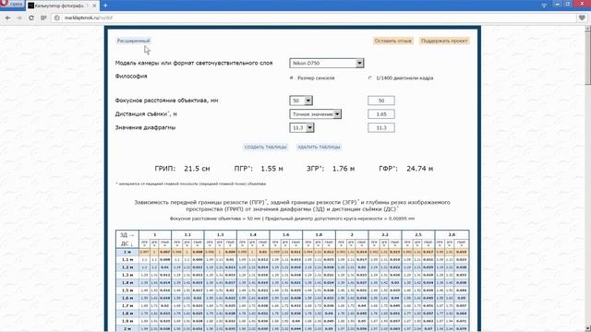This screenshot has height=332, width=591.
Task: Click the Удалить таблицы button
Action: [320, 148]
